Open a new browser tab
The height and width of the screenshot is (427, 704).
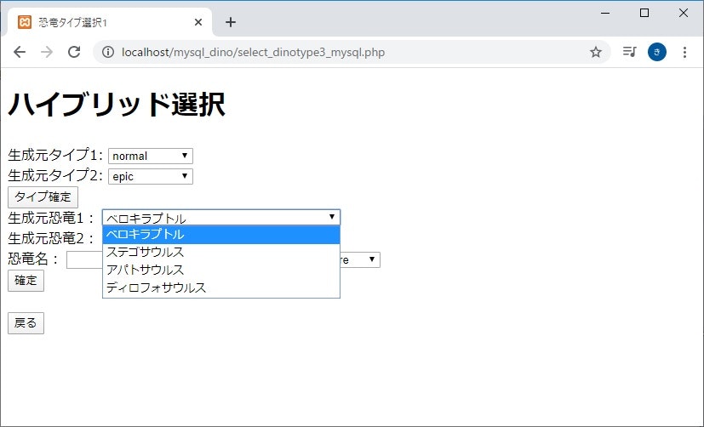(231, 22)
